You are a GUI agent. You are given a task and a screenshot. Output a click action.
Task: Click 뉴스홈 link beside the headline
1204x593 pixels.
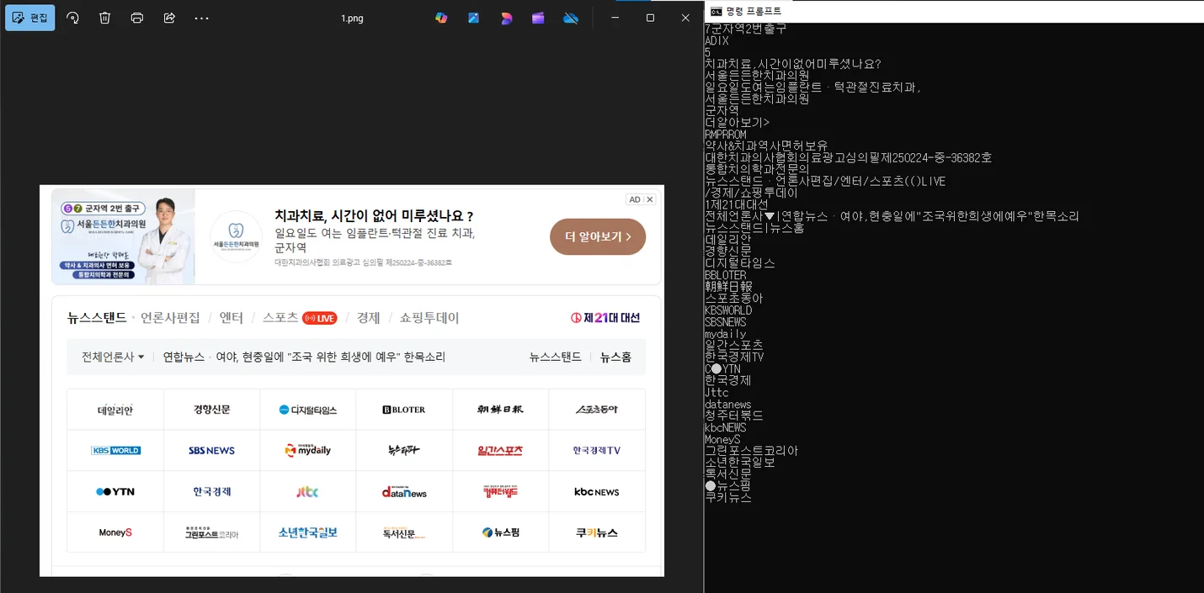tap(615, 357)
